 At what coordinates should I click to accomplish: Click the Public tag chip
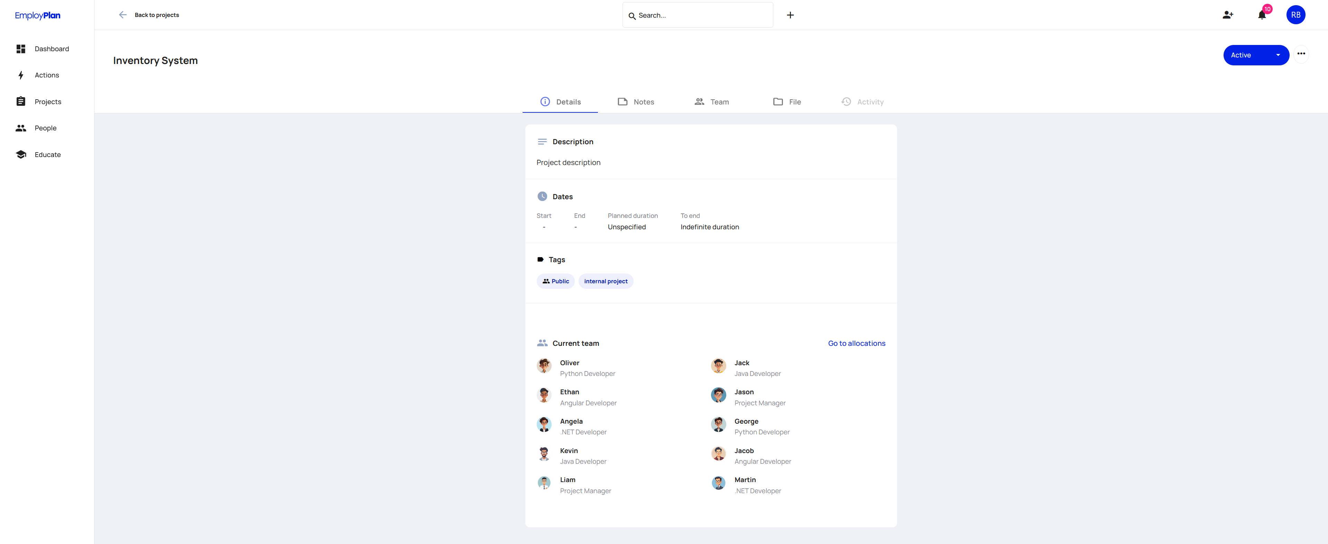click(x=555, y=282)
